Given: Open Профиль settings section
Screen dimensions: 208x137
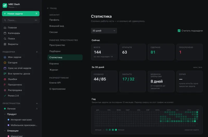Looking at the screenshot, I should pos(65,20).
